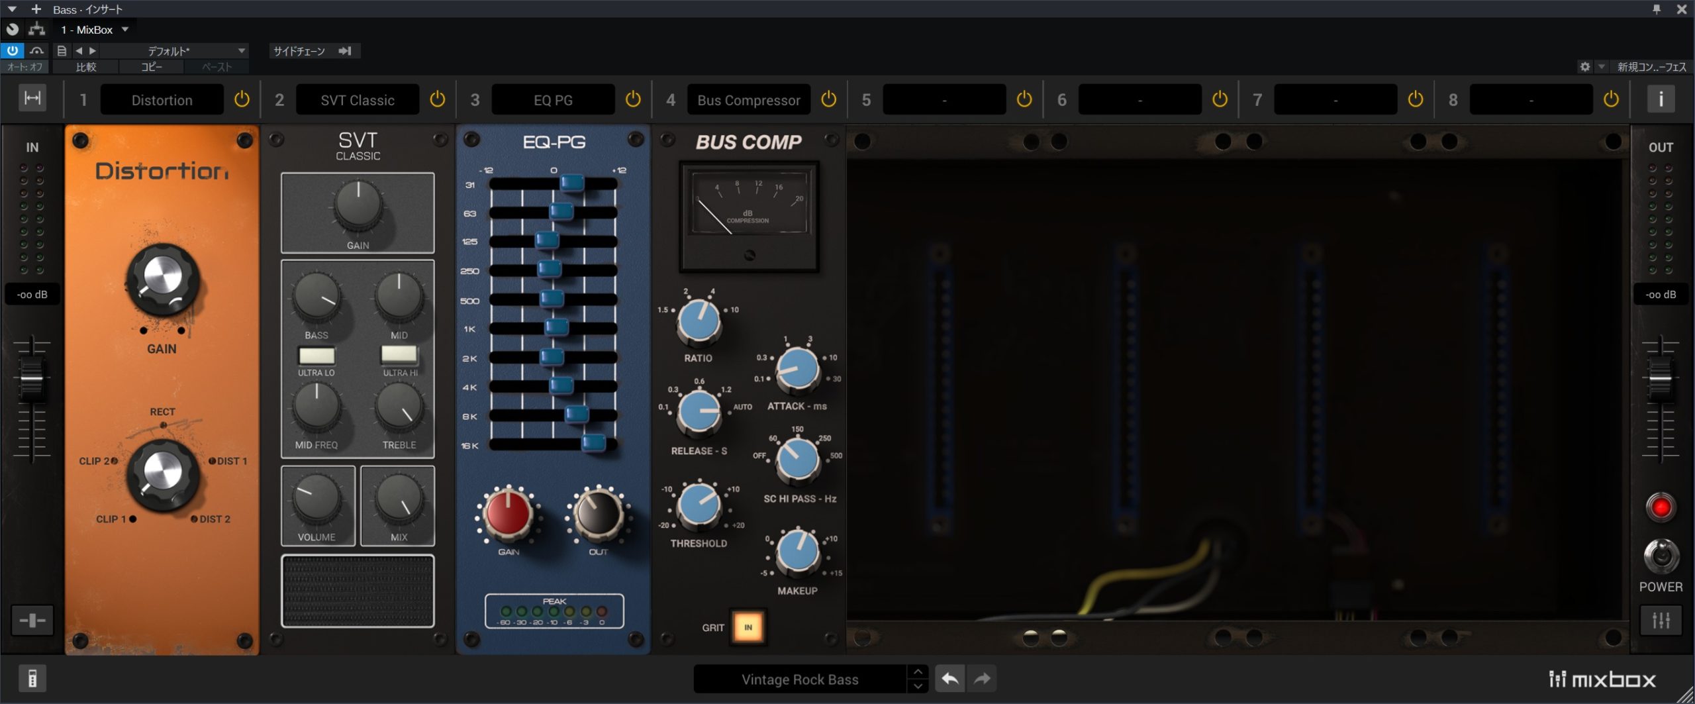Click the SVT MIX knob
The image size is (1695, 704).
[x=399, y=499]
